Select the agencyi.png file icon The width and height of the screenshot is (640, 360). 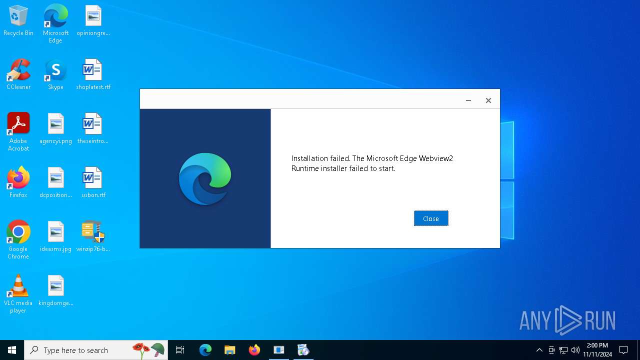point(55,129)
